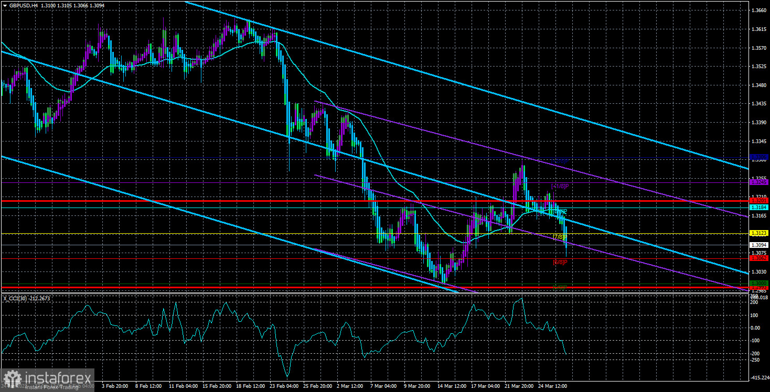Click the 15 Feb 20:00 time label

coord(217,386)
